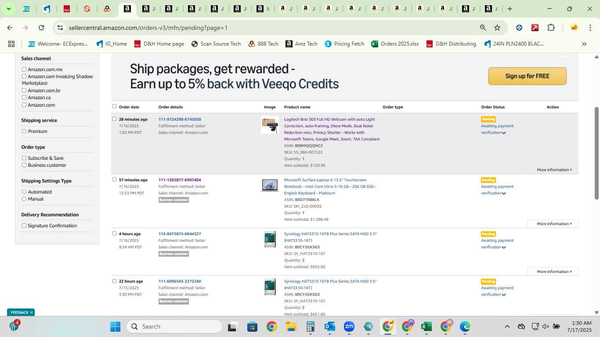Select Manual shipping settings type
The height and width of the screenshot is (337, 600).
(x=24, y=199)
